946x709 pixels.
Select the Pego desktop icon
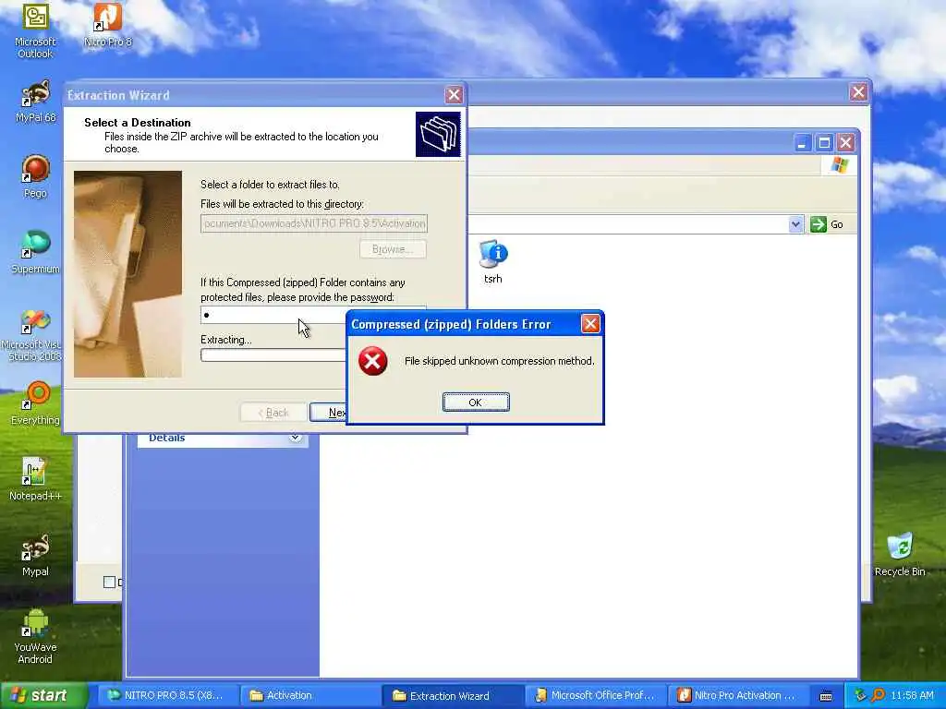pos(35,176)
